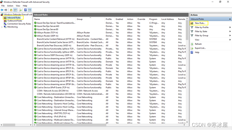Select Outbound Rules in the tree
The image size is (232, 130).
(14, 21)
